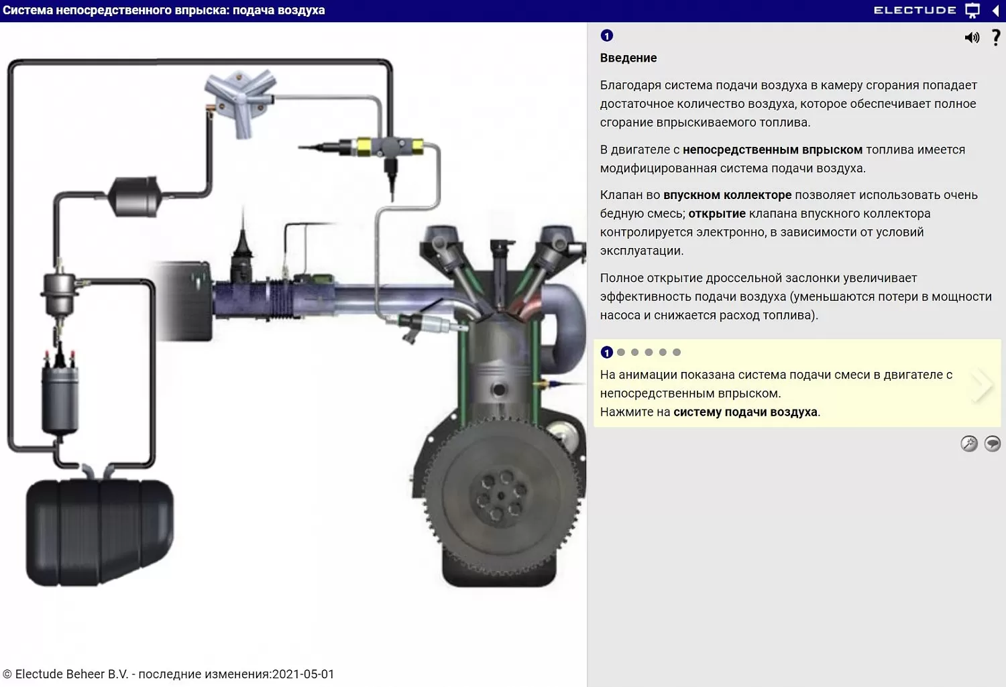Click title 'Система непосредственного впрыска: подача воздуха'
This screenshot has width=1006, height=687.
point(164,11)
